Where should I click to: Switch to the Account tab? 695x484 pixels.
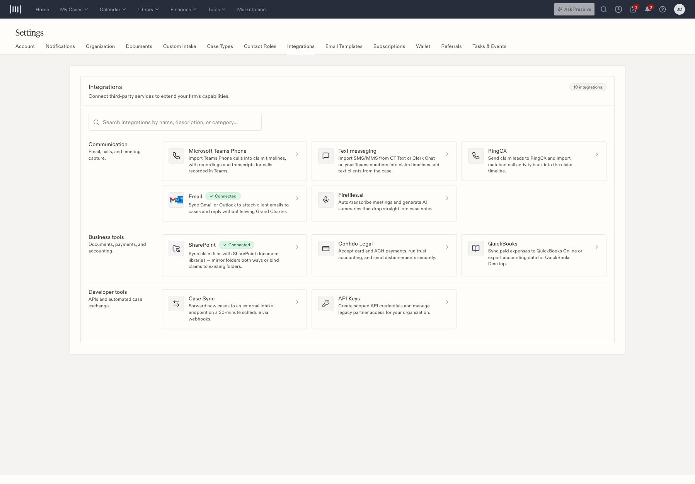[x=25, y=46]
